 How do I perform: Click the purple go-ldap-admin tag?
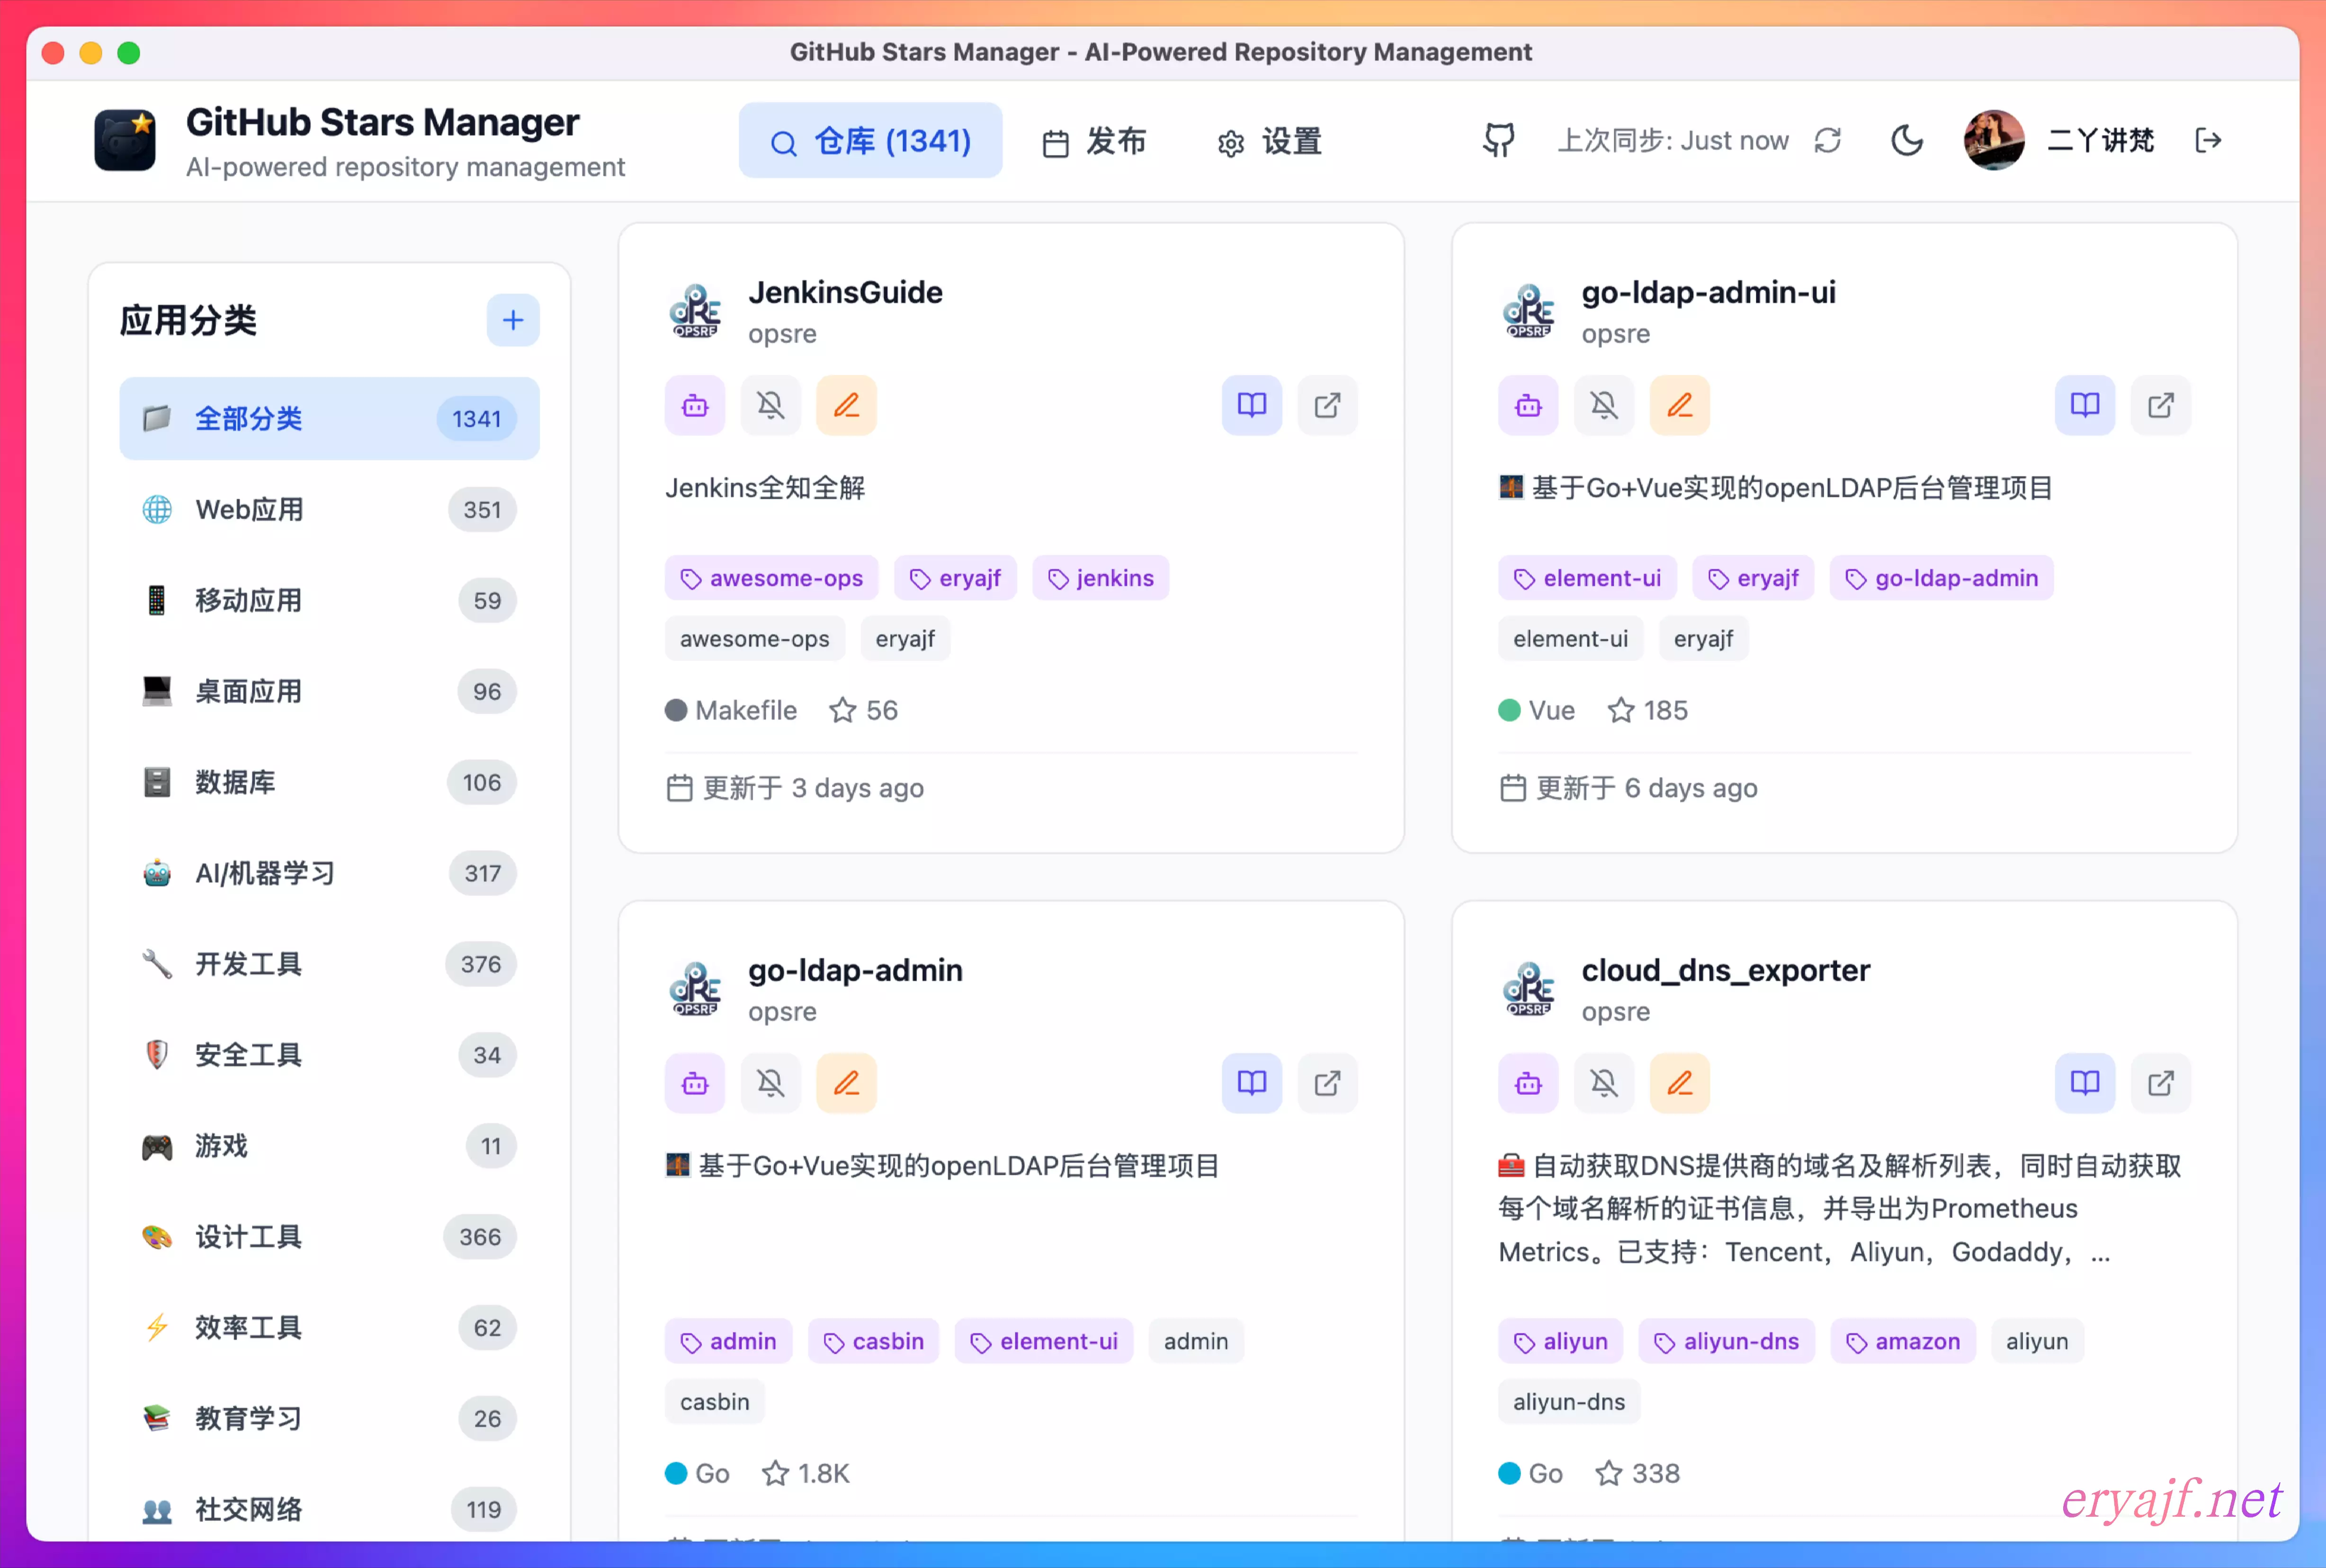tap(1941, 579)
